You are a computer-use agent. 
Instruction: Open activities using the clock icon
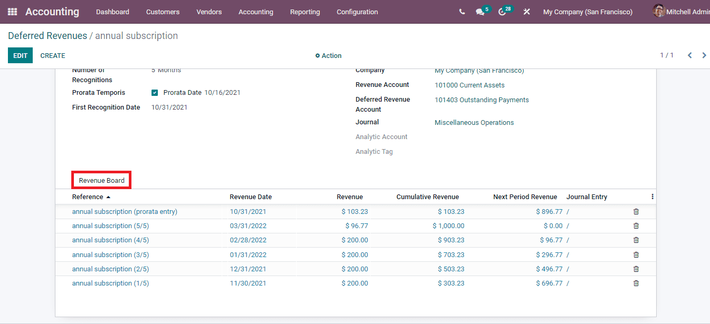tap(503, 12)
